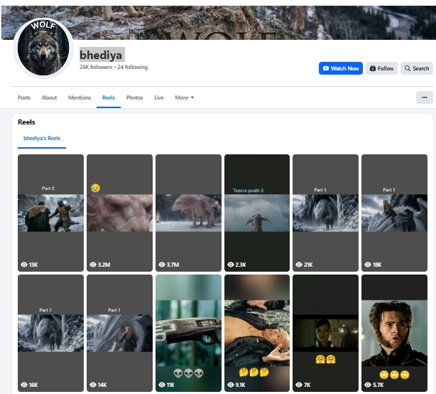
Task: Click the eye icon beside 3.7M views
Action: (162, 265)
